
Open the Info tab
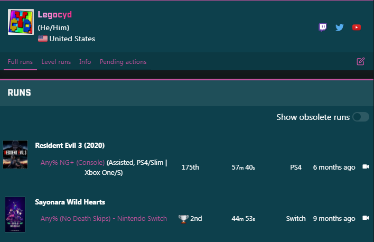(85, 62)
